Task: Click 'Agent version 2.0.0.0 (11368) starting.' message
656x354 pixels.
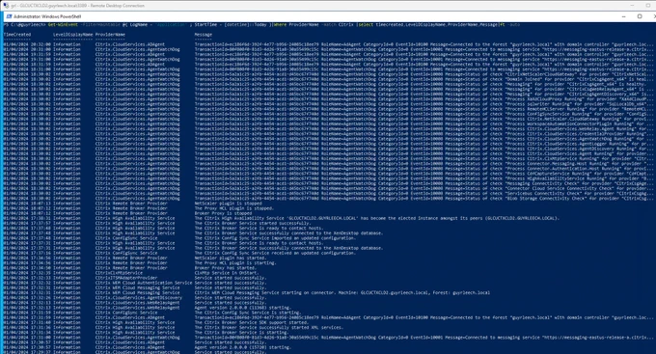Action: pos(243,308)
